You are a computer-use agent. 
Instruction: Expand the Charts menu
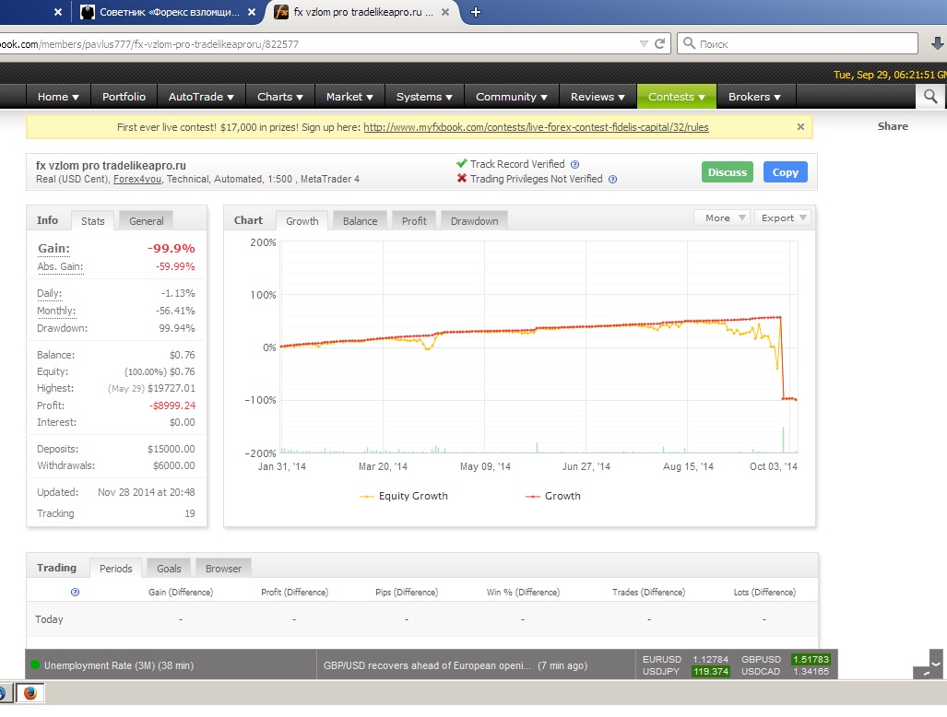tap(280, 97)
